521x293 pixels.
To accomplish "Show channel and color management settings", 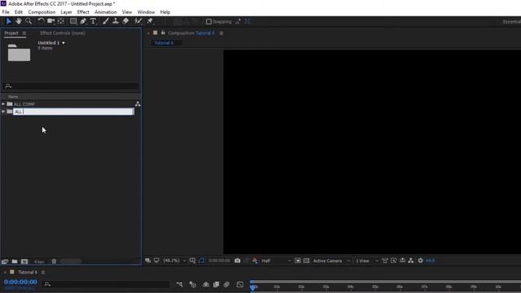I will 255,260.
